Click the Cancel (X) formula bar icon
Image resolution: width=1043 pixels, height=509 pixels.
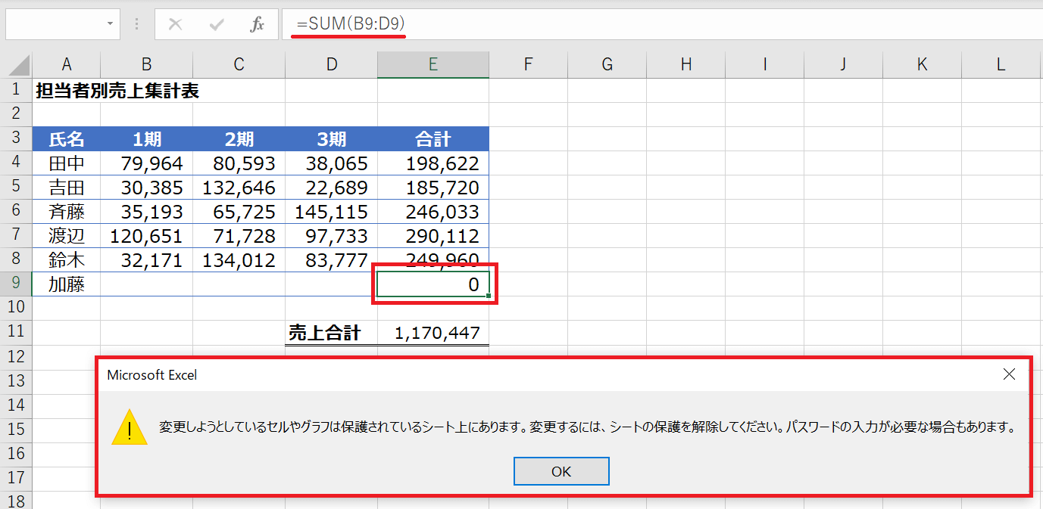click(x=175, y=24)
